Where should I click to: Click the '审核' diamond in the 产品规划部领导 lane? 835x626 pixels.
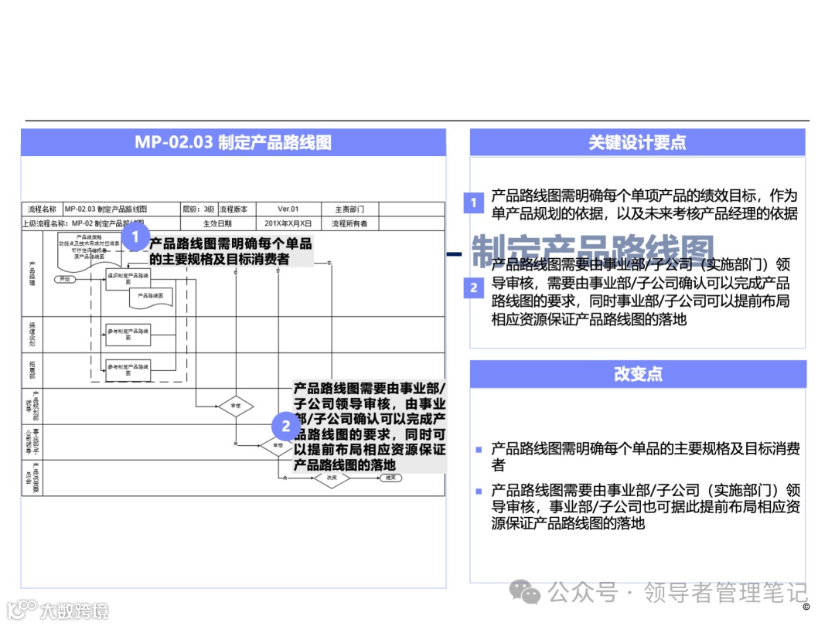[x=236, y=406]
